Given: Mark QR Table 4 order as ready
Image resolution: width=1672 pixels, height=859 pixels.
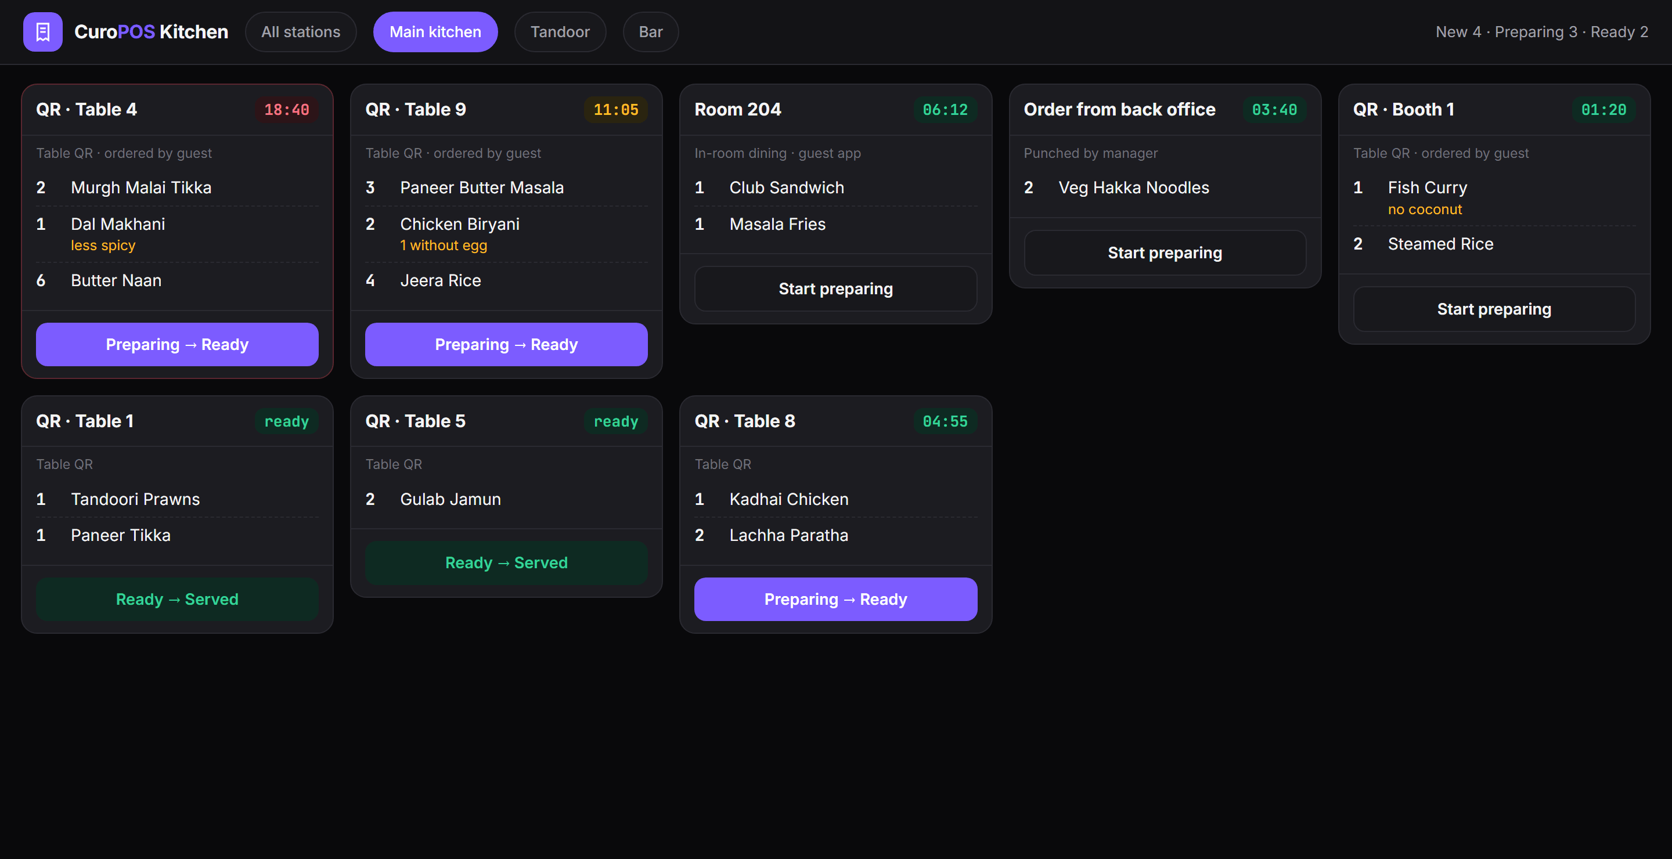Looking at the screenshot, I should tap(177, 345).
